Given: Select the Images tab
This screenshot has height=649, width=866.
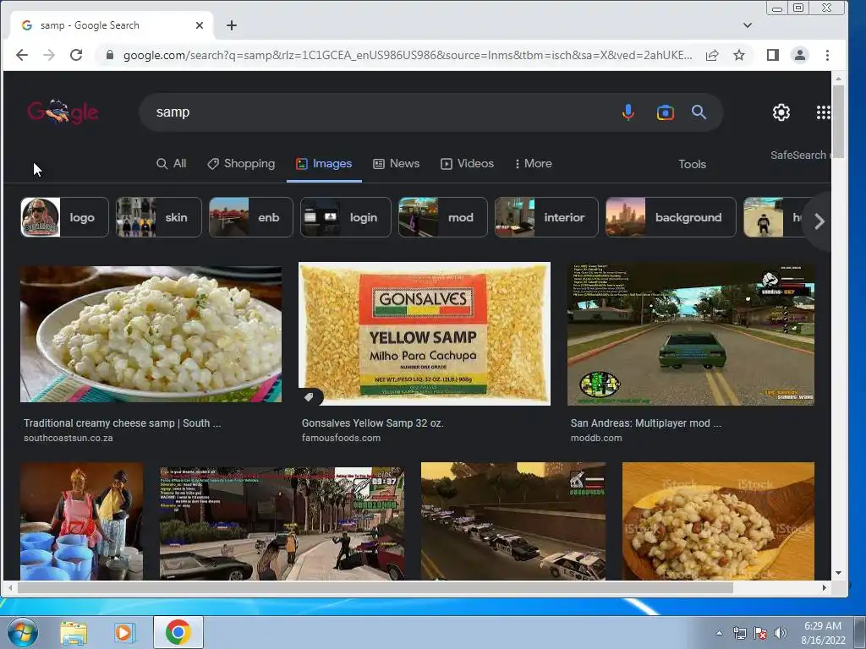Looking at the screenshot, I should [x=324, y=164].
